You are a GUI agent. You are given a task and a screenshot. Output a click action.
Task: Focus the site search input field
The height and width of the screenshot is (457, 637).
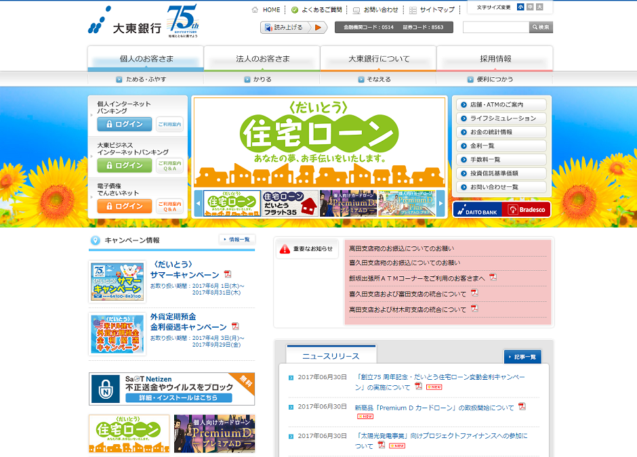click(495, 27)
